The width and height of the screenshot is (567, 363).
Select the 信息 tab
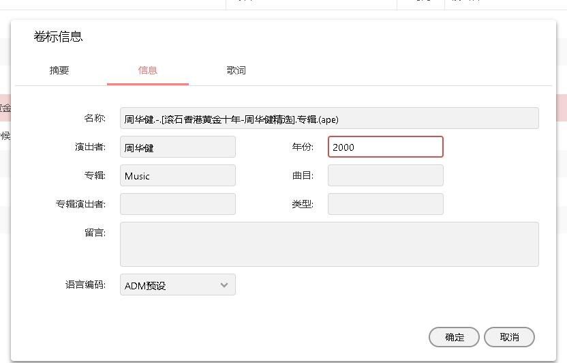click(147, 70)
